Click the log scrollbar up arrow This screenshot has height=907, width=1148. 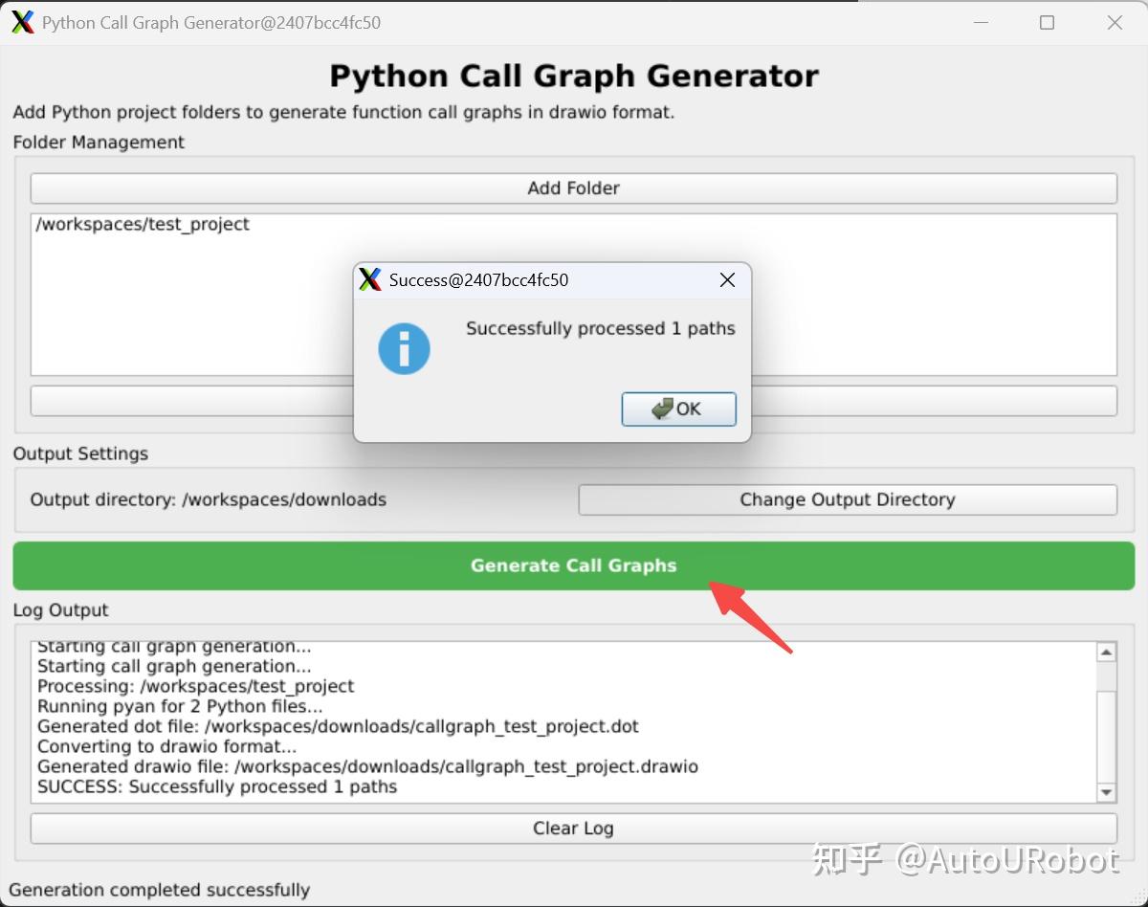(1107, 653)
